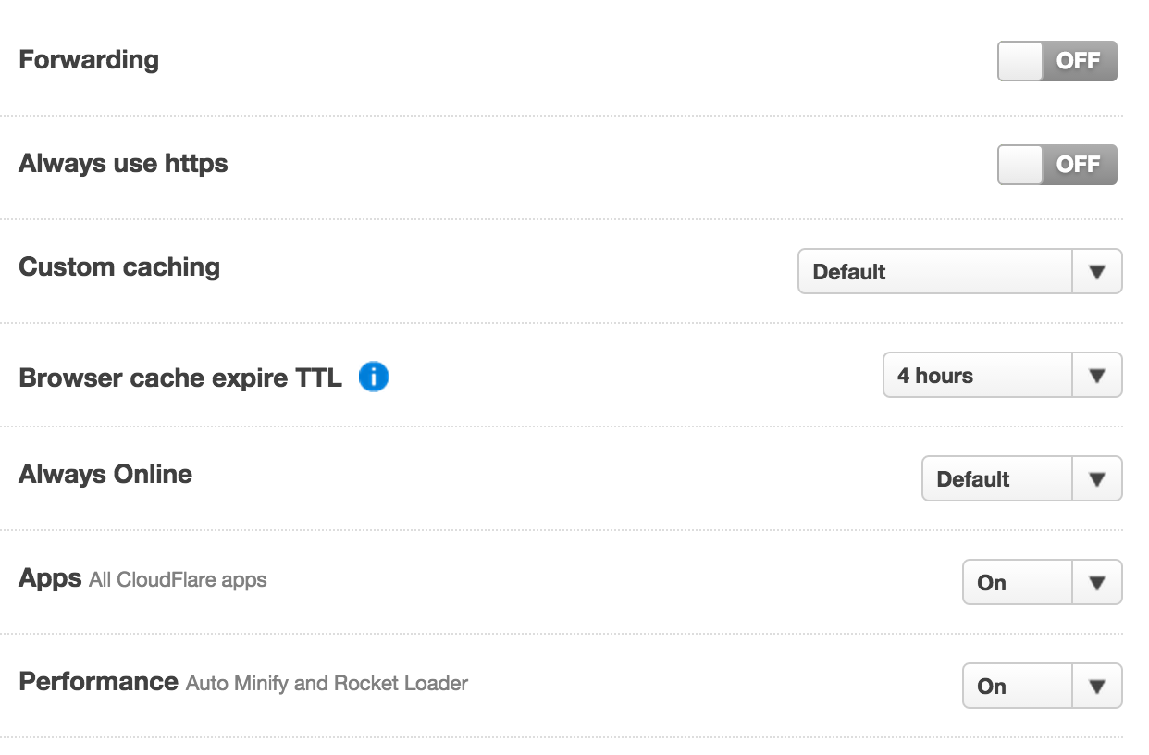Screen dimensions: 1149x755
Task: Click the Always Online setting label
Action: 105,475
